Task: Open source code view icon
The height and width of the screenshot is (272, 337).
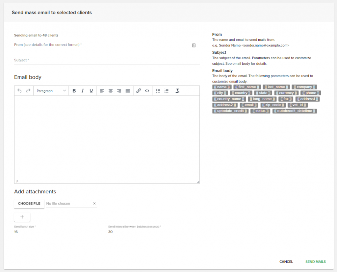Action: [x=147, y=91]
